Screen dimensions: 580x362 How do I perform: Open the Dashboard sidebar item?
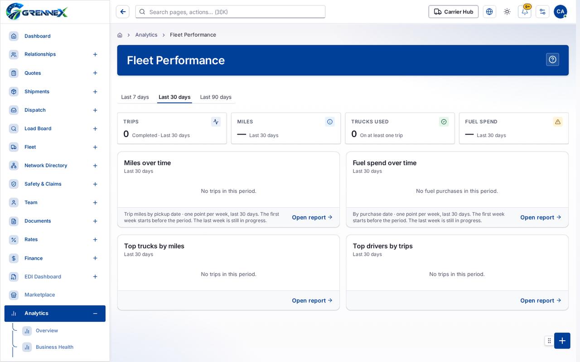point(55,36)
